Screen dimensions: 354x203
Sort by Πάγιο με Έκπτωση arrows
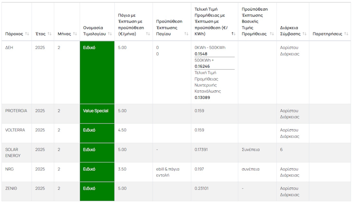point(148,34)
